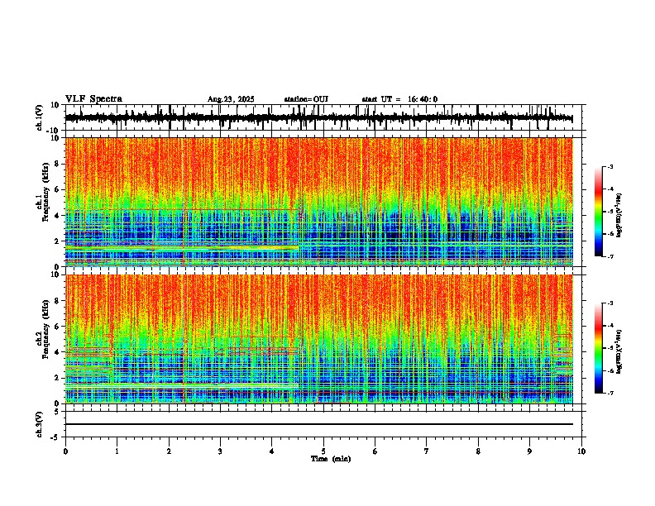
Task: Click the flat ch.3(V) voltage trace line
Action: click(x=318, y=424)
